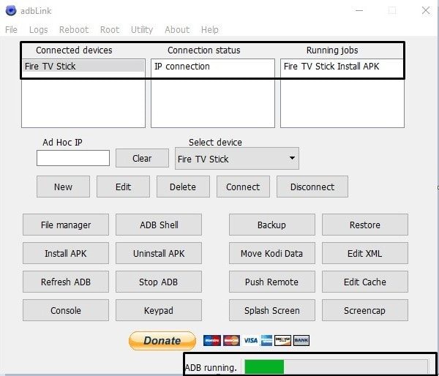Click the ADB running status text
This screenshot has width=439, height=376.
211,368
